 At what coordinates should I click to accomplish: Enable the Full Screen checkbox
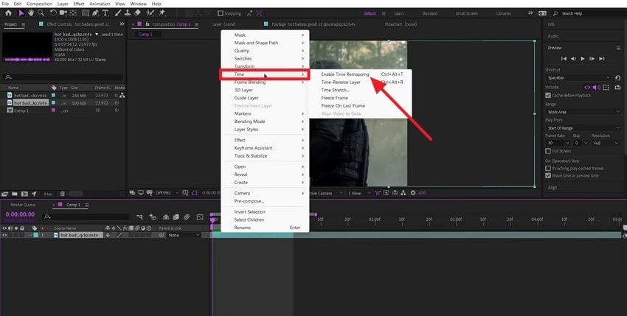[548, 151]
